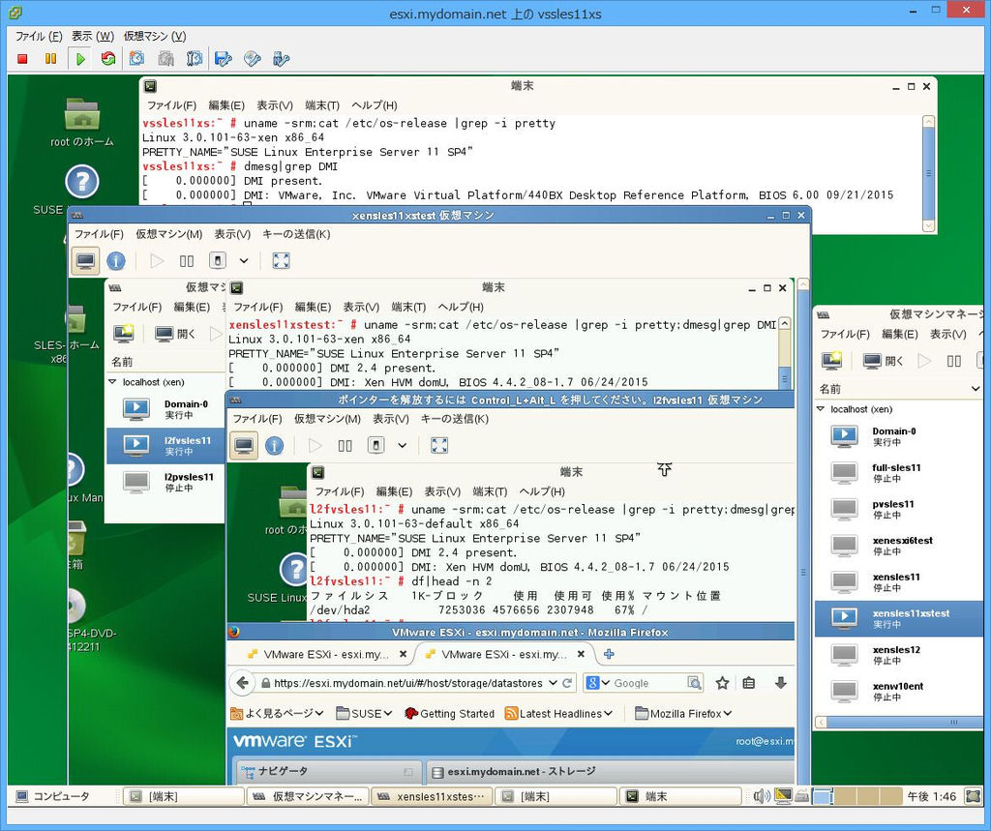Expand the SUSE bookmarks folder dropdown
The image size is (991, 831).
(x=364, y=713)
